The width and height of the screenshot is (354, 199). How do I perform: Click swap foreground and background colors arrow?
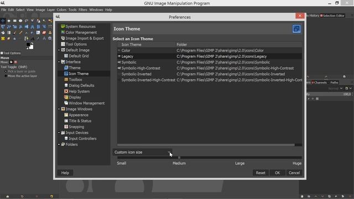coord(32,43)
